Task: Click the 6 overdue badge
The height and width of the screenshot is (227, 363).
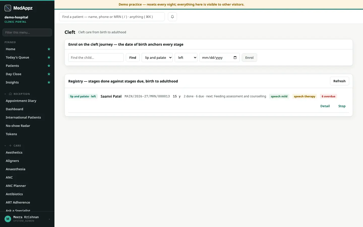Action: click(x=328, y=96)
